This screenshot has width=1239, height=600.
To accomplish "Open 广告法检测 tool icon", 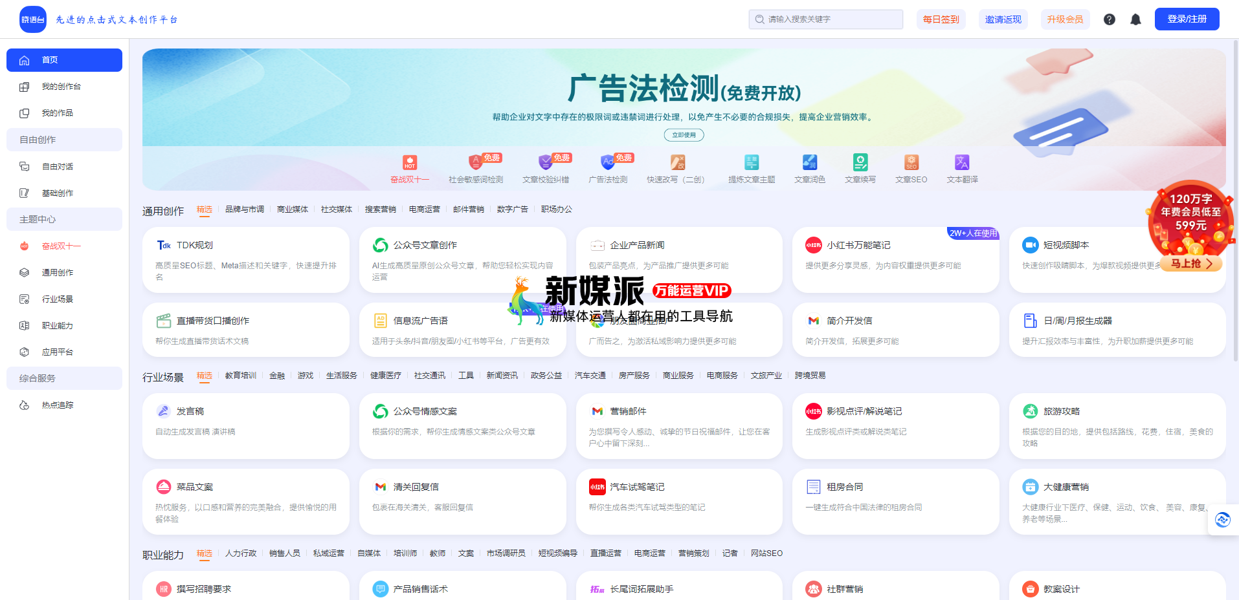I will (608, 162).
